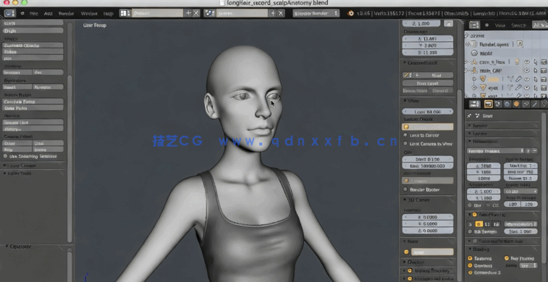
Task: Enable the Lock to Cursor checkbox
Action: pyautogui.click(x=405, y=135)
